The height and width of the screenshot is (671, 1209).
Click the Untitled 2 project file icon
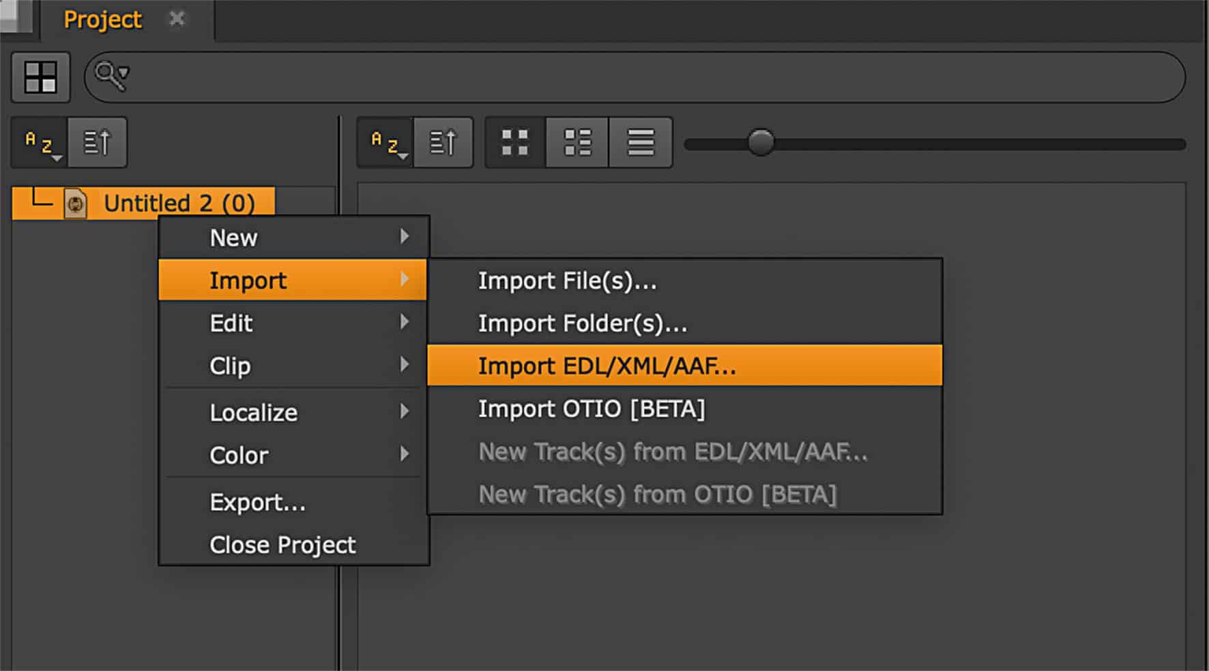click(75, 203)
